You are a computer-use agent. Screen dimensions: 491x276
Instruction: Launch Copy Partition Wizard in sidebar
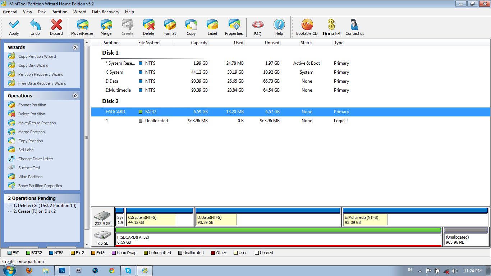[x=37, y=56]
